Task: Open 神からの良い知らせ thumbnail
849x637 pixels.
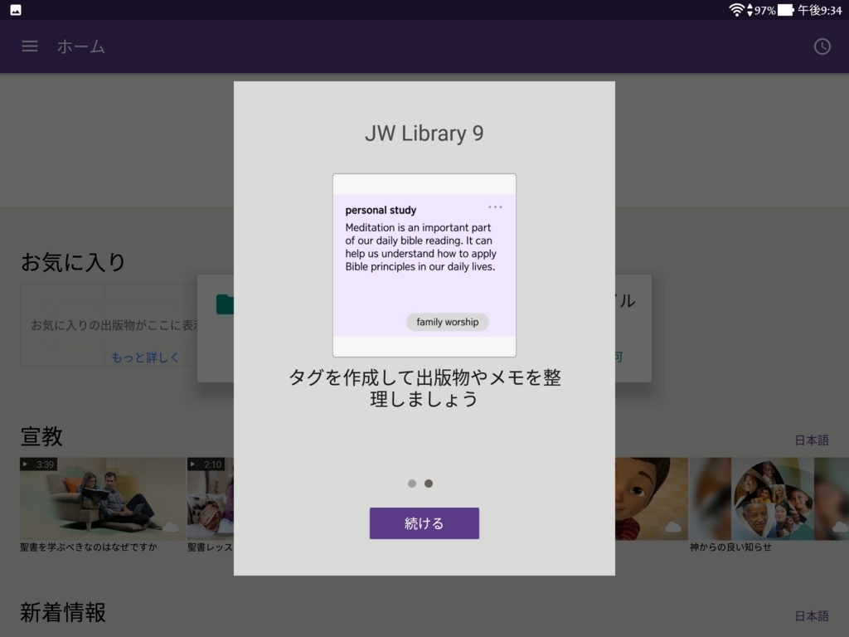Action: [x=769, y=498]
